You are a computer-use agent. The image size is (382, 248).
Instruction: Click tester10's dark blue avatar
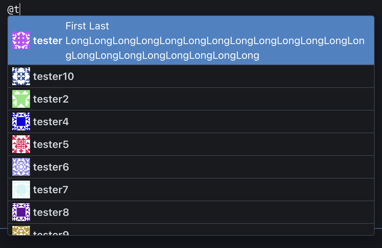21,76
